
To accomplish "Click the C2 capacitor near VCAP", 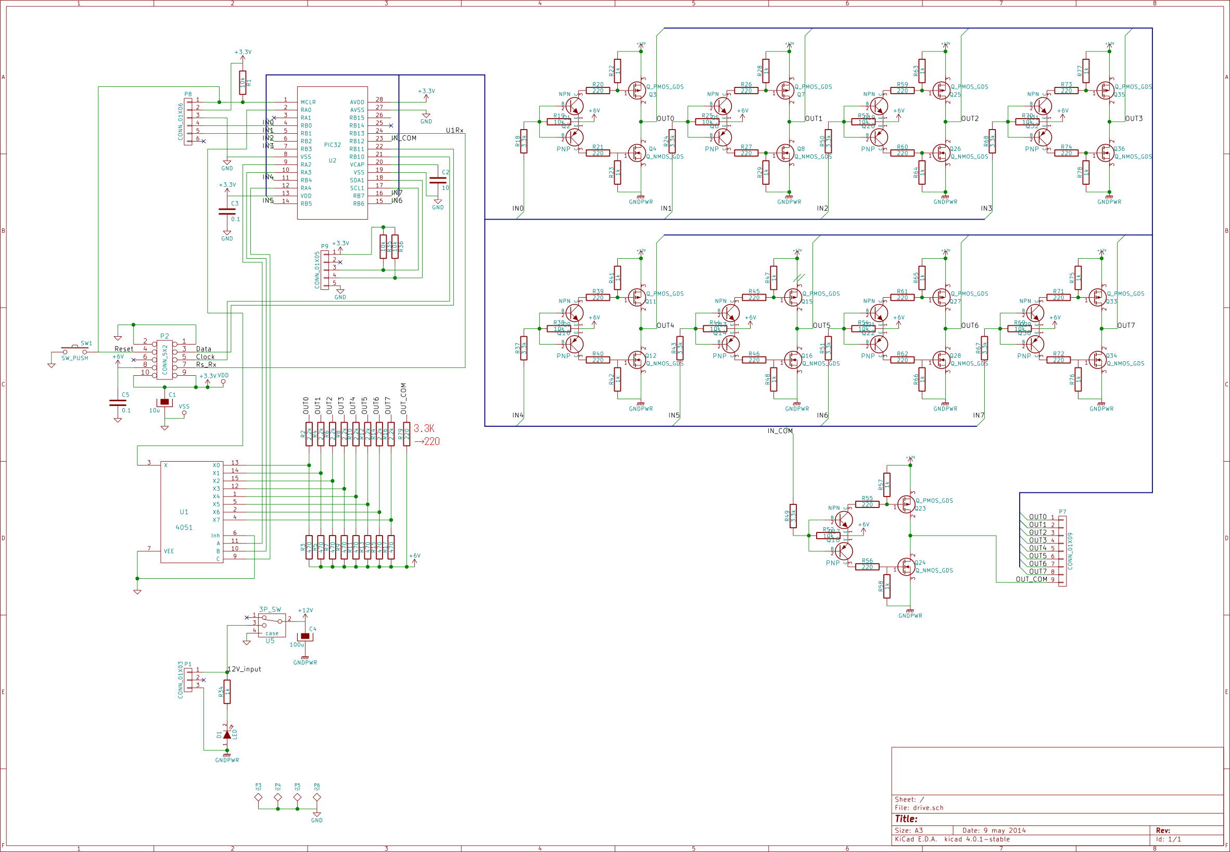I will click(x=438, y=180).
